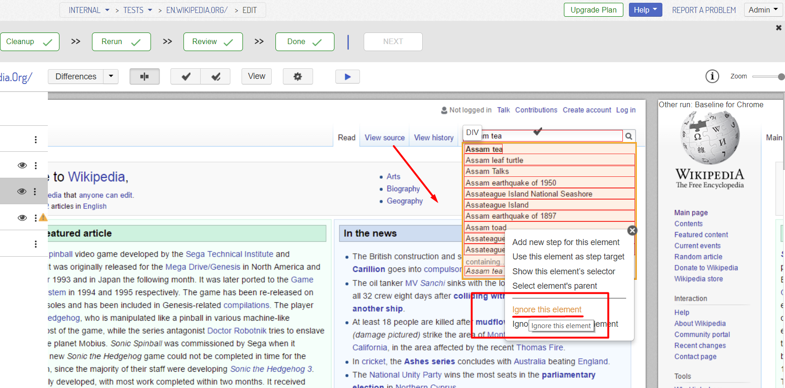Click the split comparison view icon

pos(144,77)
